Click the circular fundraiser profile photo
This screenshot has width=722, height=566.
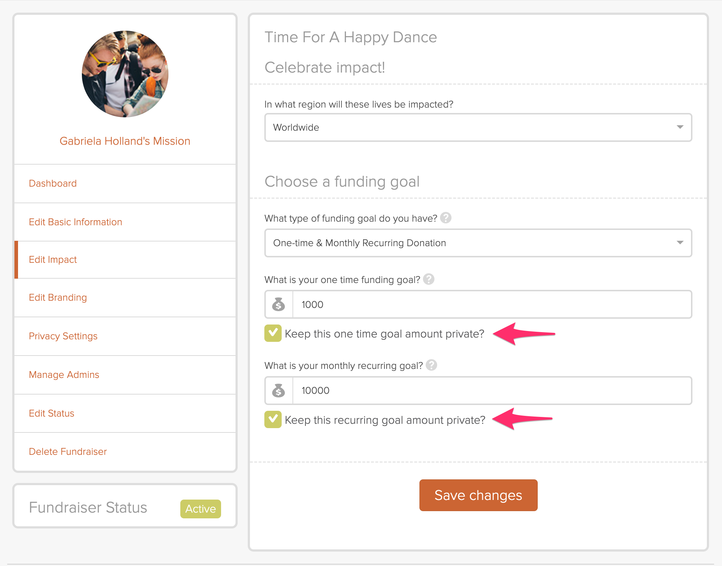pyautogui.click(x=125, y=74)
